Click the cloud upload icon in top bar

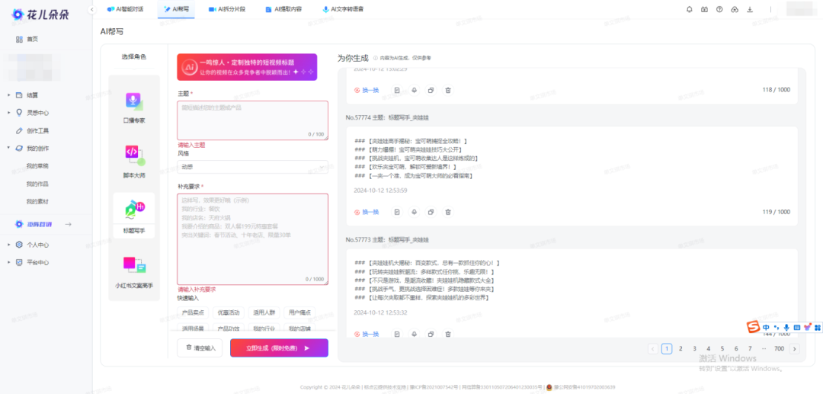(x=735, y=9)
